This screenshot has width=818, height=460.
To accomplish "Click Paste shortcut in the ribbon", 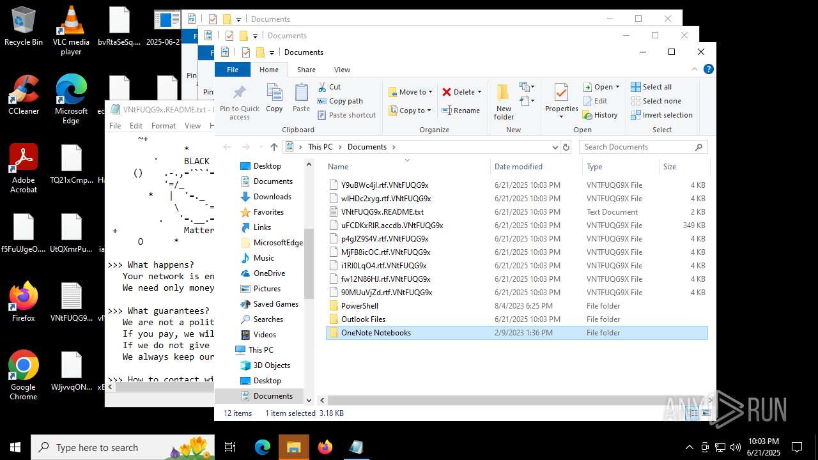I will [x=346, y=115].
